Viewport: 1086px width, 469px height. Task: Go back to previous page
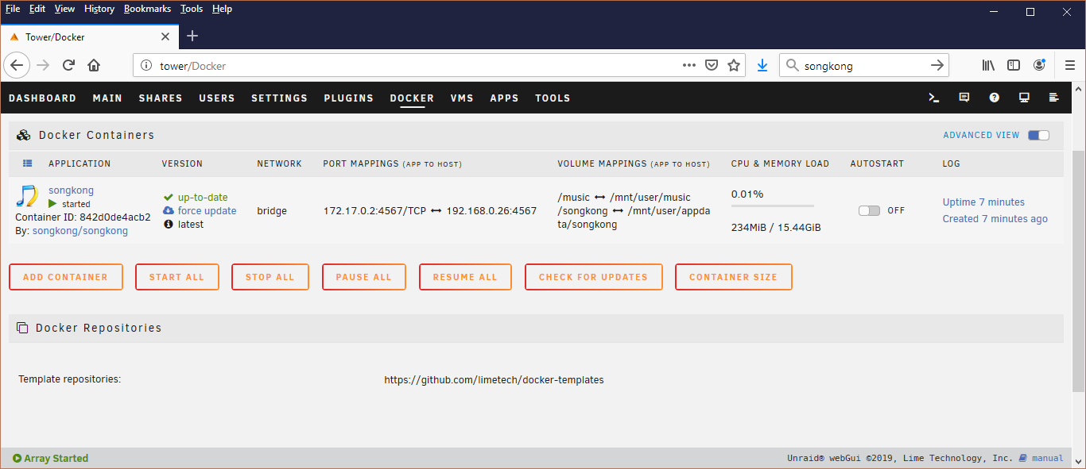coord(17,65)
